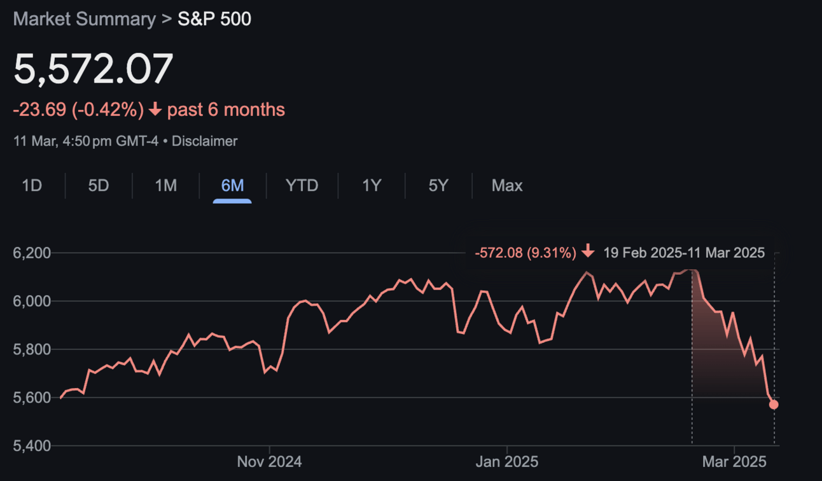Image resolution: width=822 pixels, height=481 pixels.
Task: Switch to the 5D time range tab
Action: [99, 186]
